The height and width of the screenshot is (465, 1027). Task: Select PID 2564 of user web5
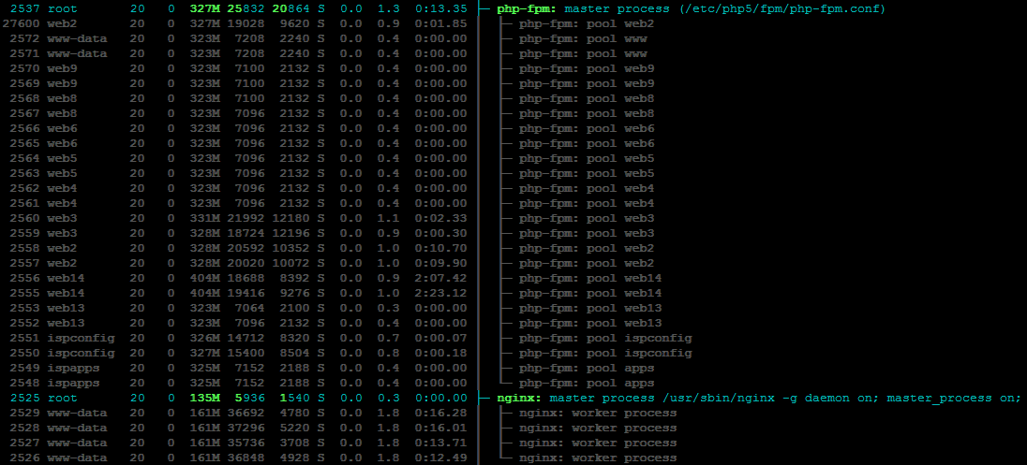pyautogui.click(x=25, y=158)
